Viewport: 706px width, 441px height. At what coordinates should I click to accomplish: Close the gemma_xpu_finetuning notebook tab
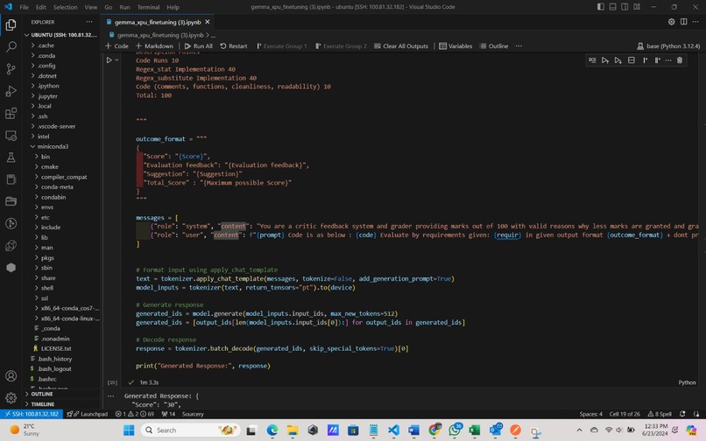click(207, 22)
